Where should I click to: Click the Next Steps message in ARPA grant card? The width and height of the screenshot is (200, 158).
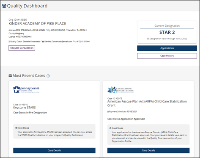tap(149, 137)
